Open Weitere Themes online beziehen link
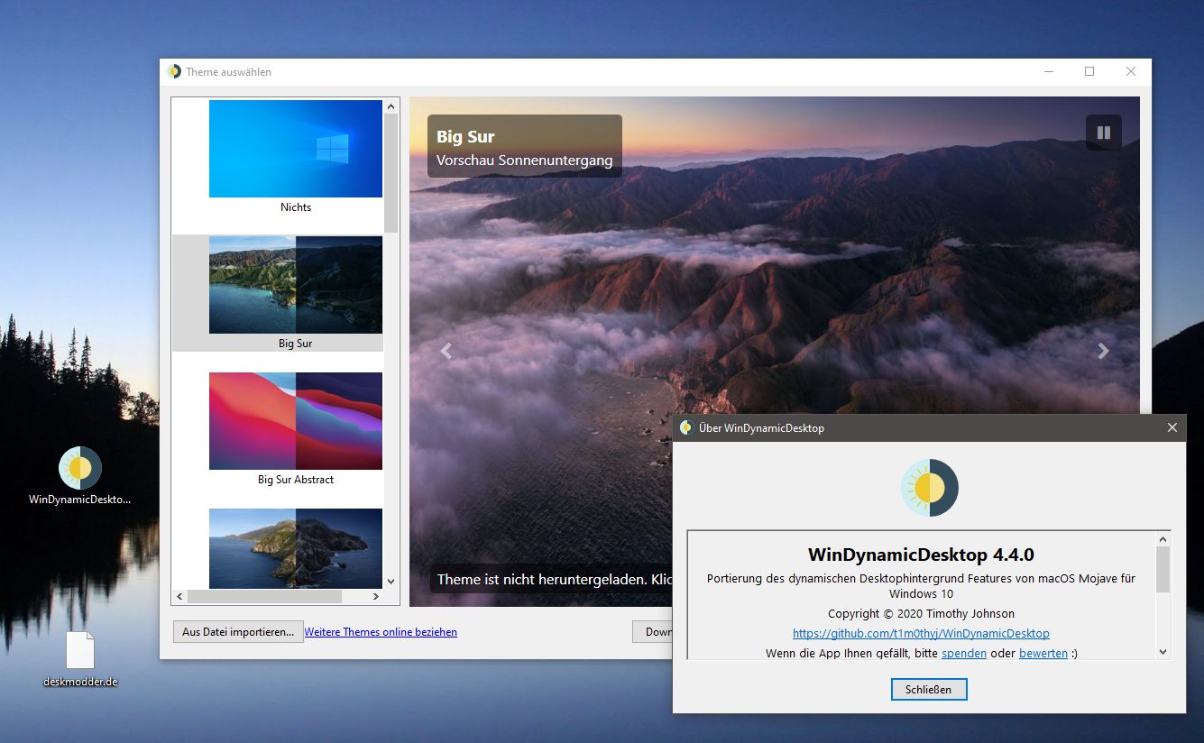This screenshot has height=743, width=1204. pos(381,632)
